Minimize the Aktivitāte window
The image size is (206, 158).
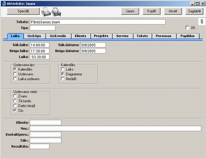tap(192, 3)
